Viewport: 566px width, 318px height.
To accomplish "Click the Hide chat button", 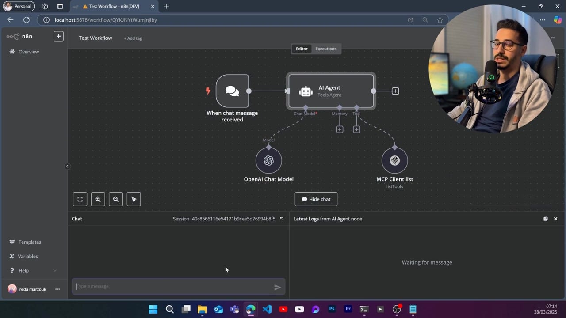I will point(316,199).
